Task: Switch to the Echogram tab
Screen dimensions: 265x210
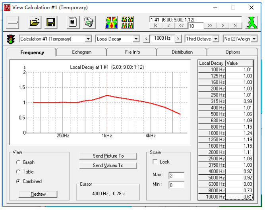Action: click(81, 52)
